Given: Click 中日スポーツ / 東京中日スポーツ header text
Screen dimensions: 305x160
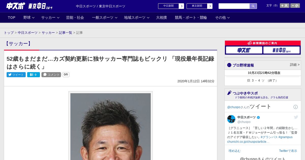Looking at the screenshot, I should pyautogui.click(x=101, y=6).
